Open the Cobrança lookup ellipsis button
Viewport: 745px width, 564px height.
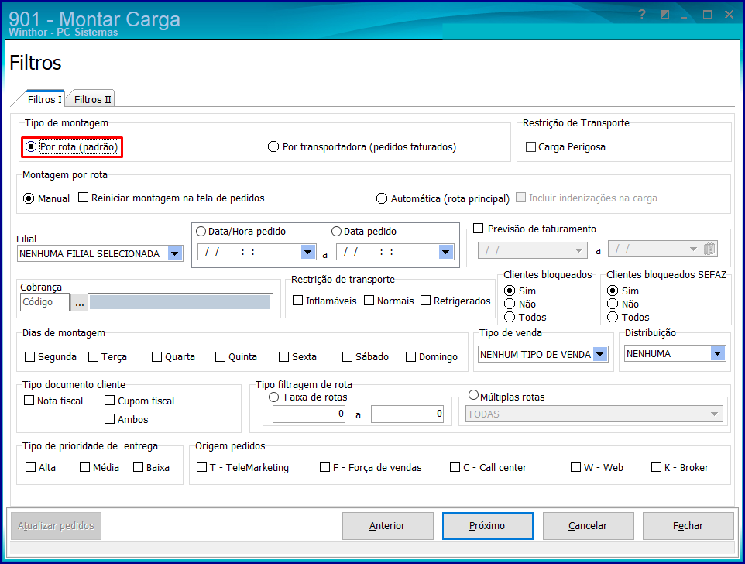tap(79, 302)
